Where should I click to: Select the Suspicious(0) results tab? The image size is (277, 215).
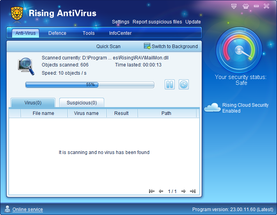[x=82, y=103]
